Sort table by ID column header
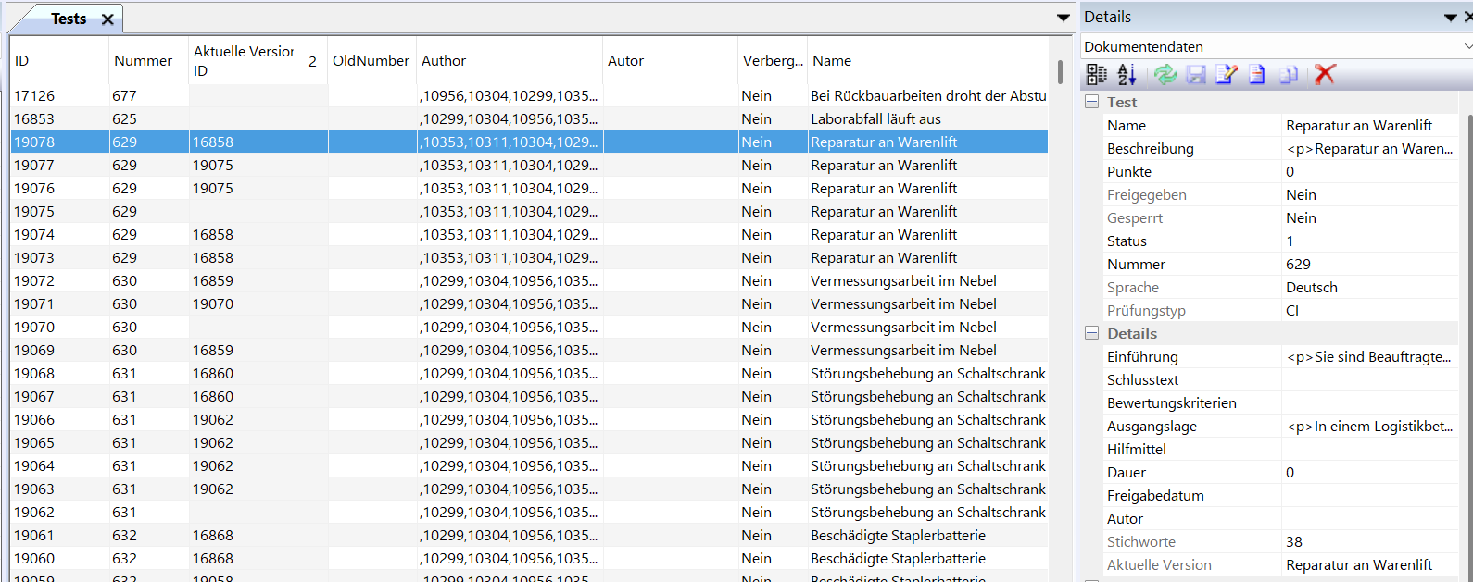Screen dimensions: 1473x582 pos(59,61)
